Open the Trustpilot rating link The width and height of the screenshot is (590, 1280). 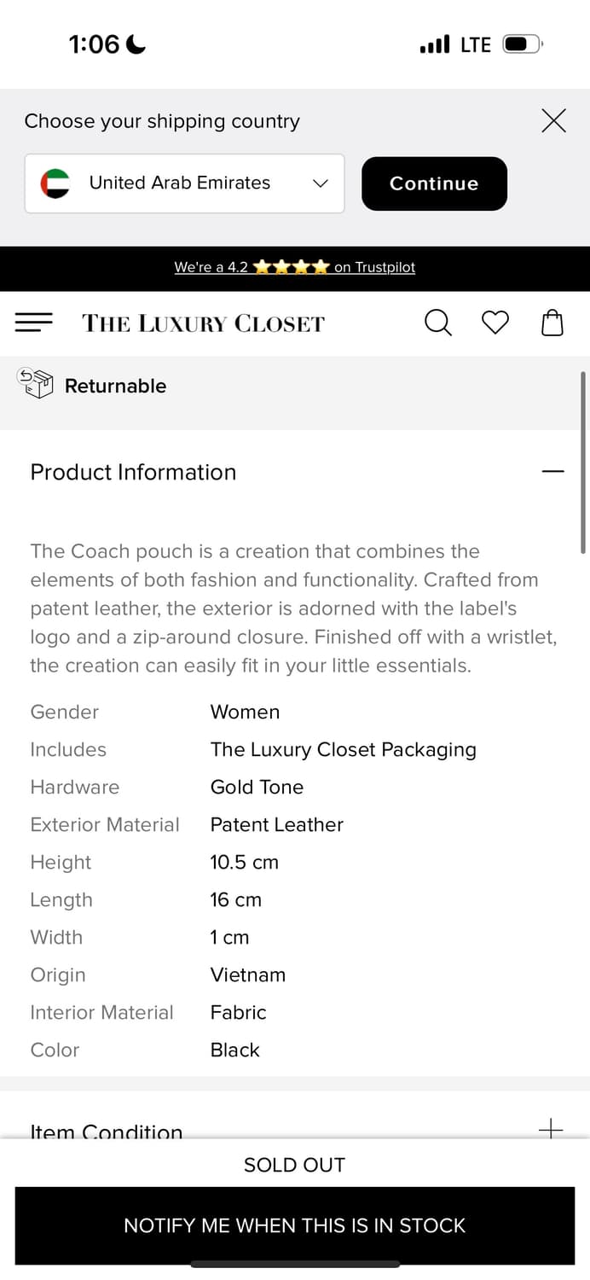pyautogui.click(x=374, y=267)
